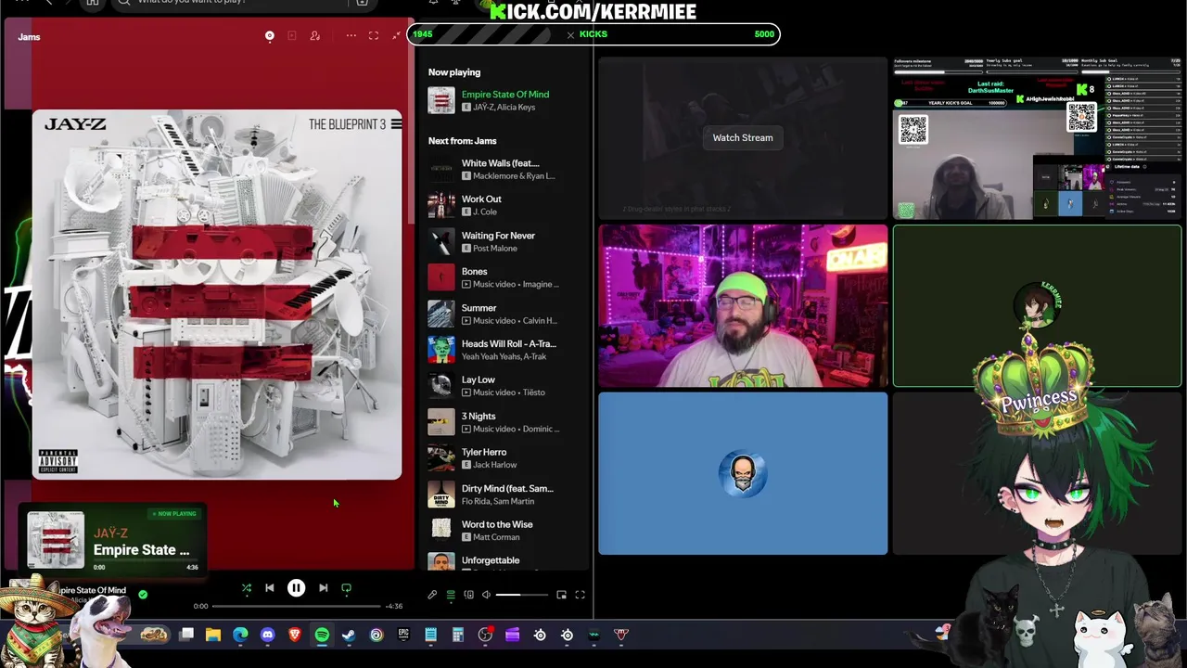Screen dimensions: 1187x668
Task: Click the green saved-to-library checkmark
Action: tap(143, 594)
